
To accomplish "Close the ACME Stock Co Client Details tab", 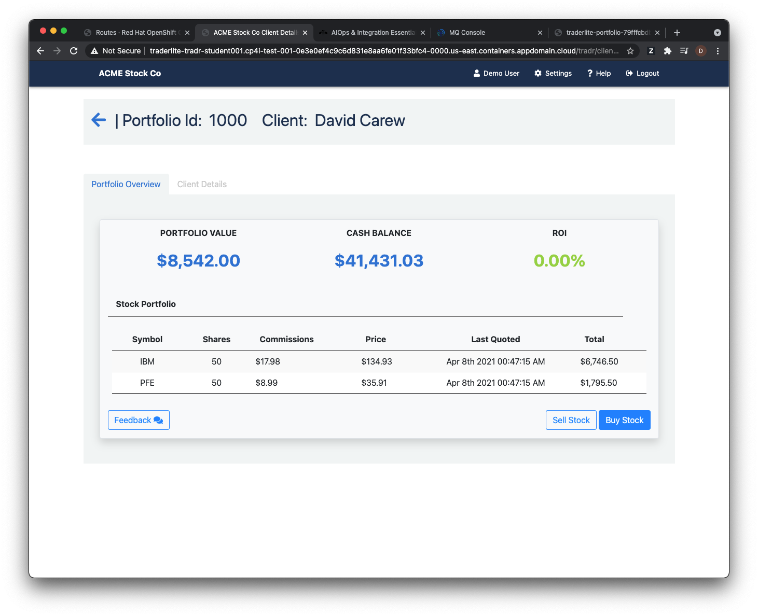I will (x=305, y=33).
